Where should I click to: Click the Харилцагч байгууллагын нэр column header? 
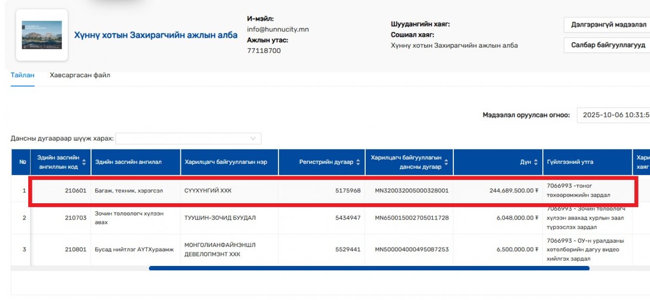coord(229,162)
